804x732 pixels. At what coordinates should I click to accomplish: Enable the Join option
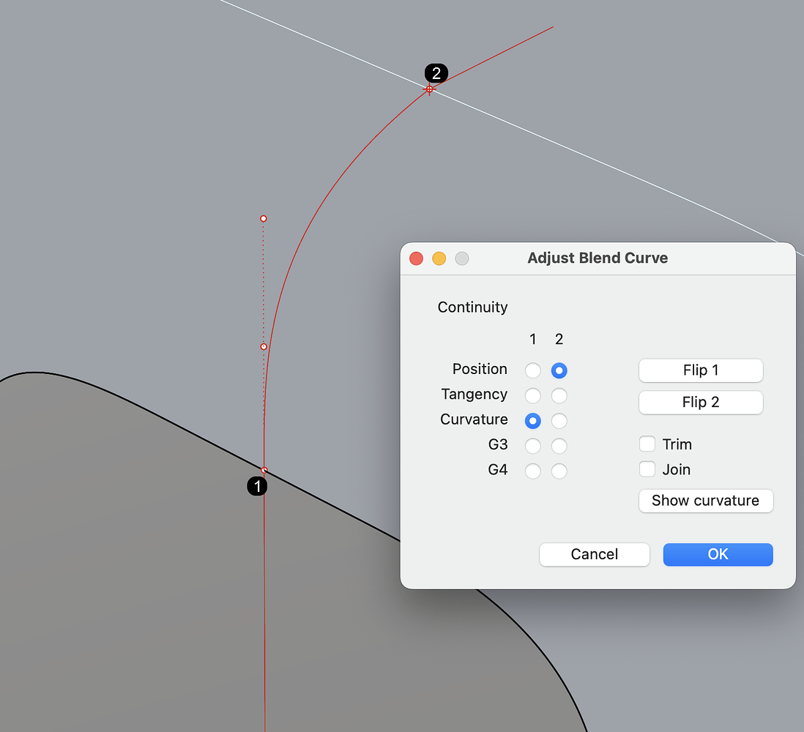coord(647,469)
